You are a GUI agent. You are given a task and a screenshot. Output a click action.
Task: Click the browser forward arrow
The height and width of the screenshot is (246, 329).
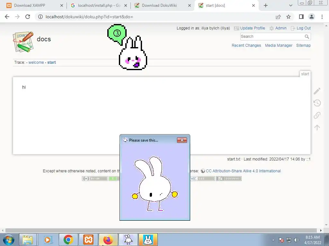click(17, 17)
